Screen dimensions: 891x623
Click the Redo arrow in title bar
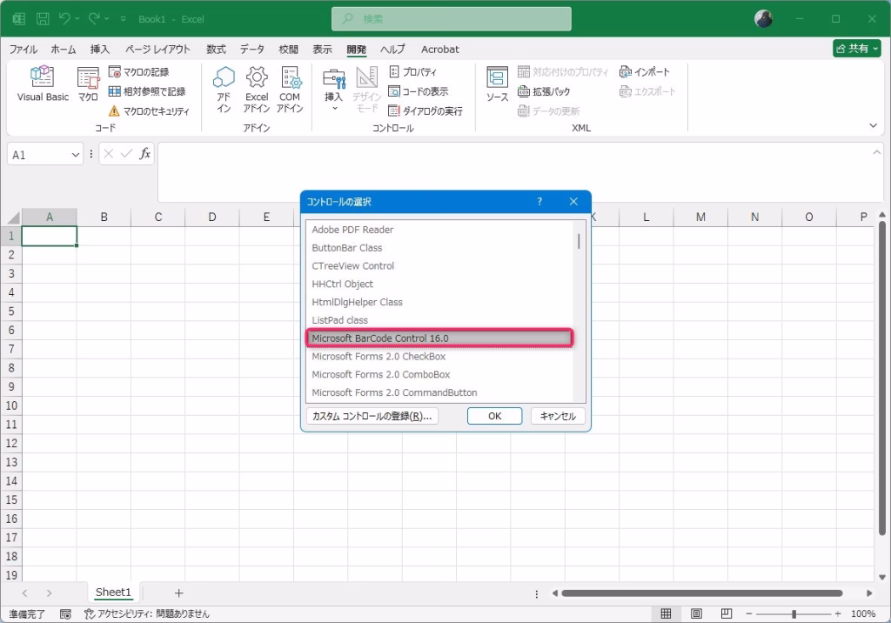click(x=94, y=19)
